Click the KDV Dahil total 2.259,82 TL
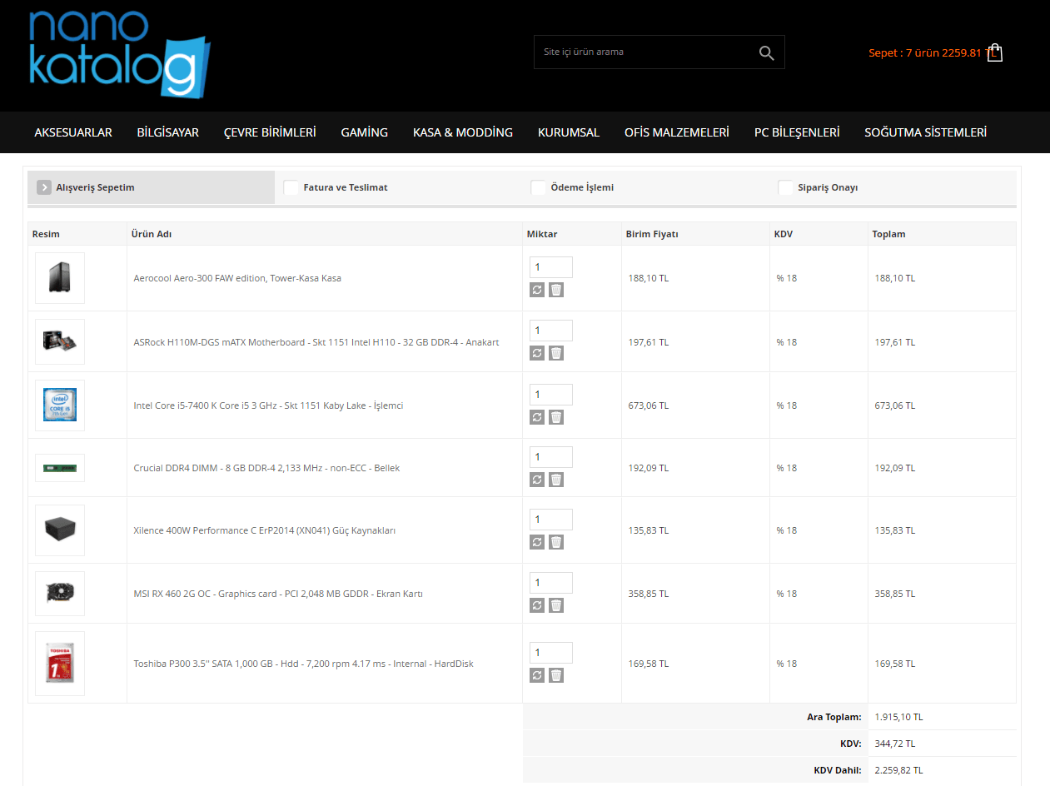The height and width of the screenshot is (786, 1050). [898, 770]
